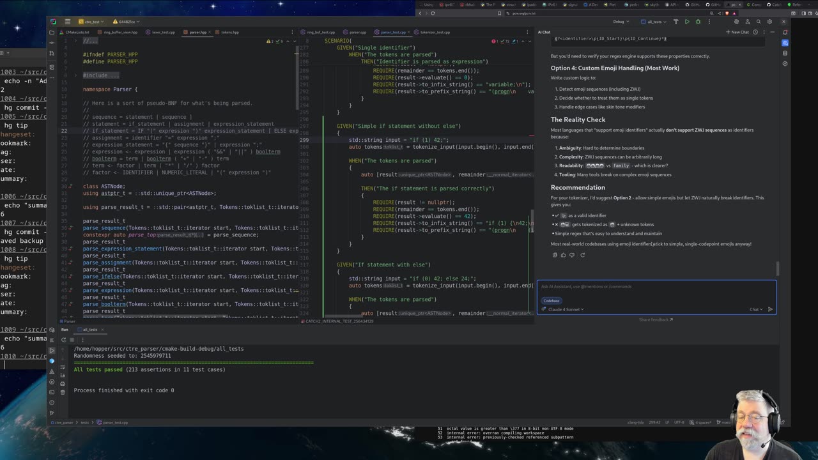Image resolution: width=818 pixels, height=460 pixels.
Task: Switch to the tokenizer_test.cpp tab
Action: [x=433, y=32]
